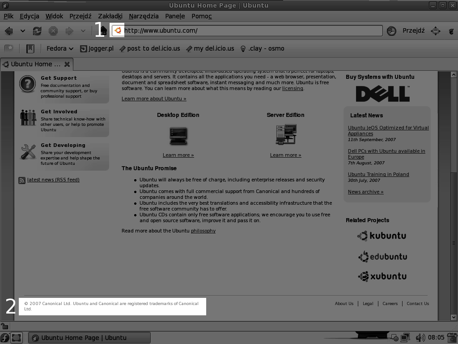
Task: Open the philosophy link
Action: click(204, 231)
